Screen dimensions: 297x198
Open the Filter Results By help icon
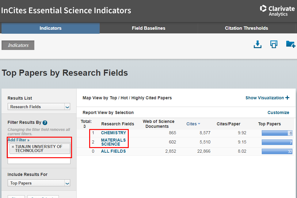(45, 123)
